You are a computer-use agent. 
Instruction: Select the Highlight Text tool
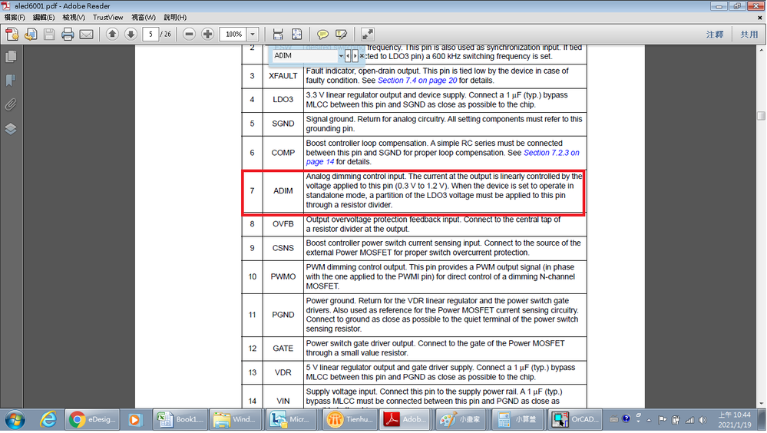click(x=342, y=35)
